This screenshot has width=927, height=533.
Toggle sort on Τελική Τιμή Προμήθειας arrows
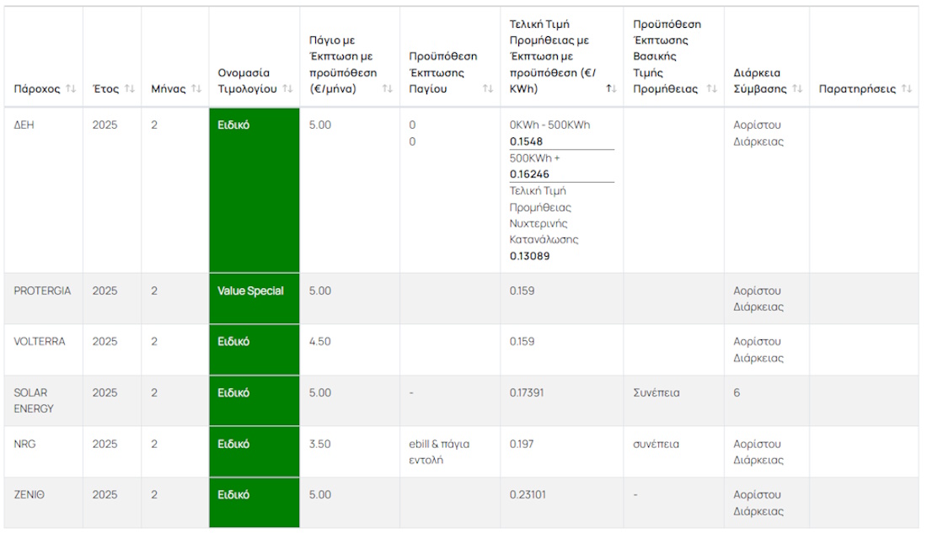[611, 89]
